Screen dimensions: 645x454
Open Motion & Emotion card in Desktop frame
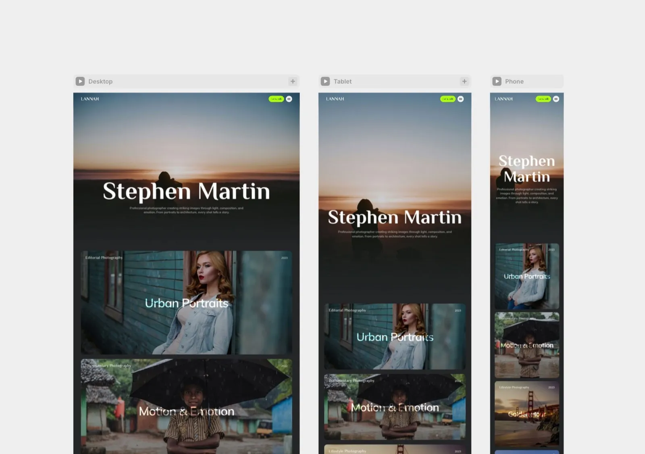186,407
